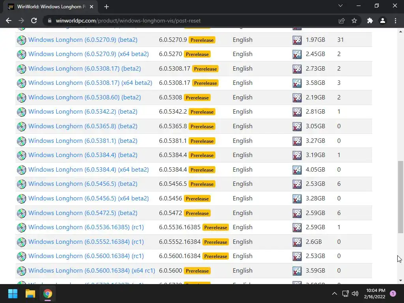Click the scrollbar down arrow
The image size is (404, 303).
400,281
